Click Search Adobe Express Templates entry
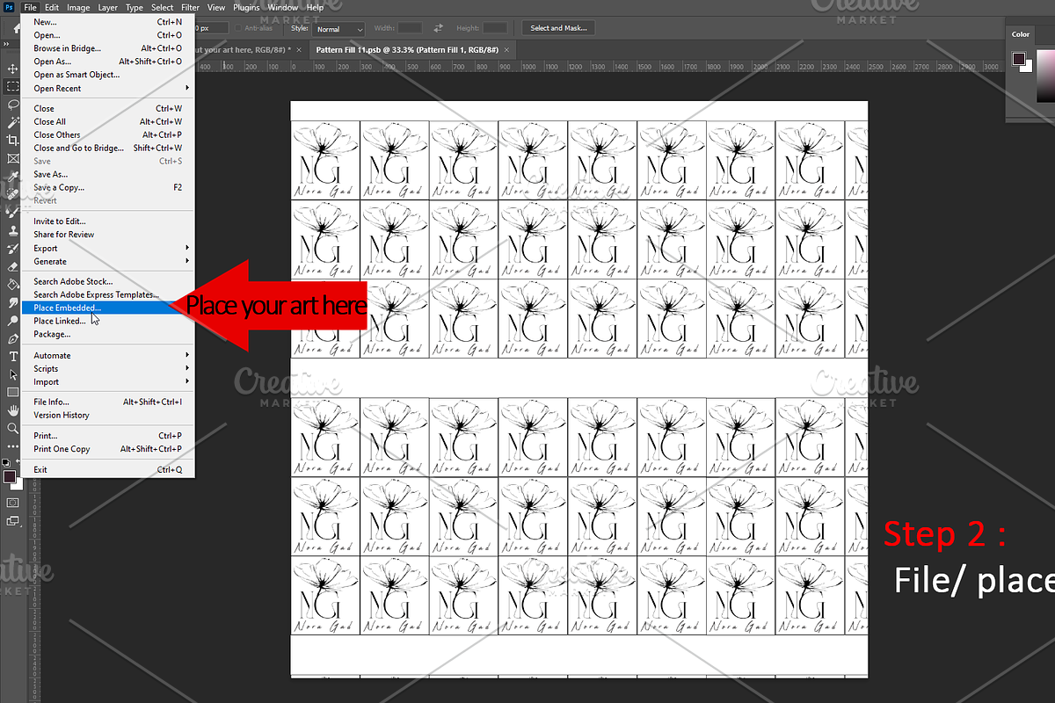The width and height of the screenshot is (1055, 703). click(x=106, y=294)
